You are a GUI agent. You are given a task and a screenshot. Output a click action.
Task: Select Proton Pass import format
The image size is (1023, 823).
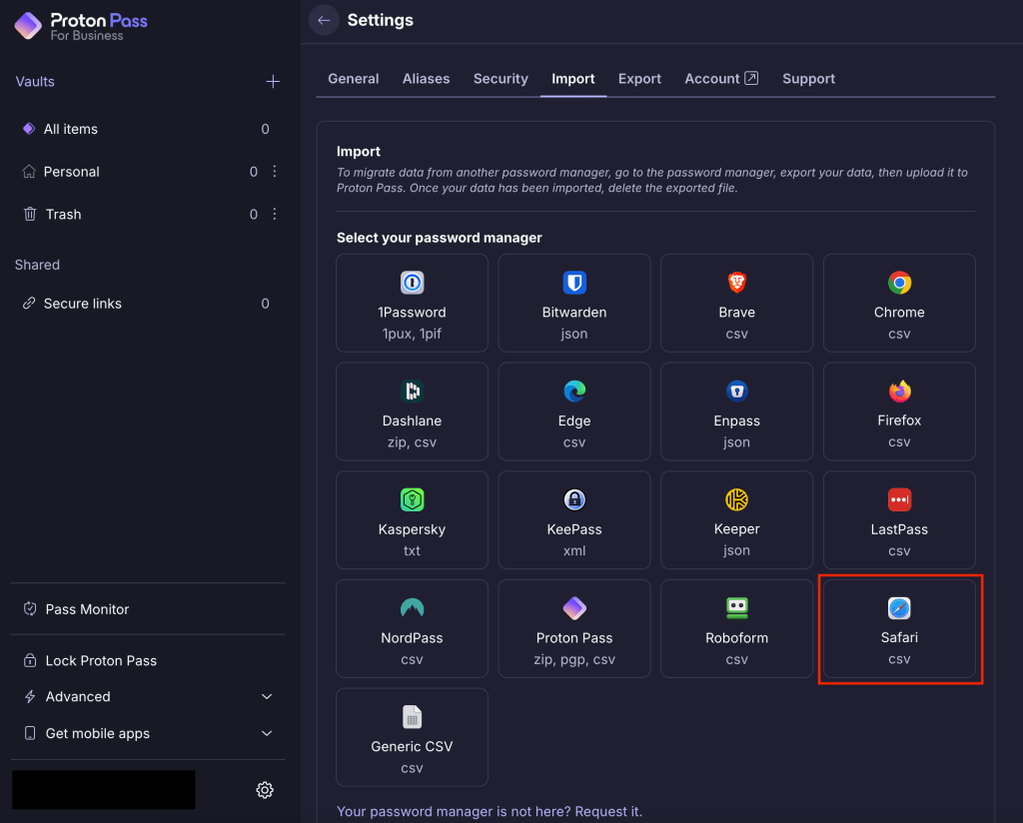coord(574,628)
